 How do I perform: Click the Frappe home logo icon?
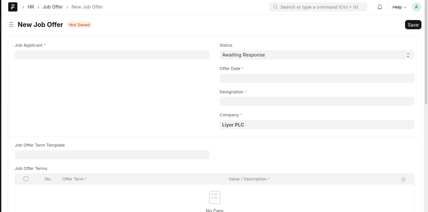pyautogui.click(x=13, y=7)
